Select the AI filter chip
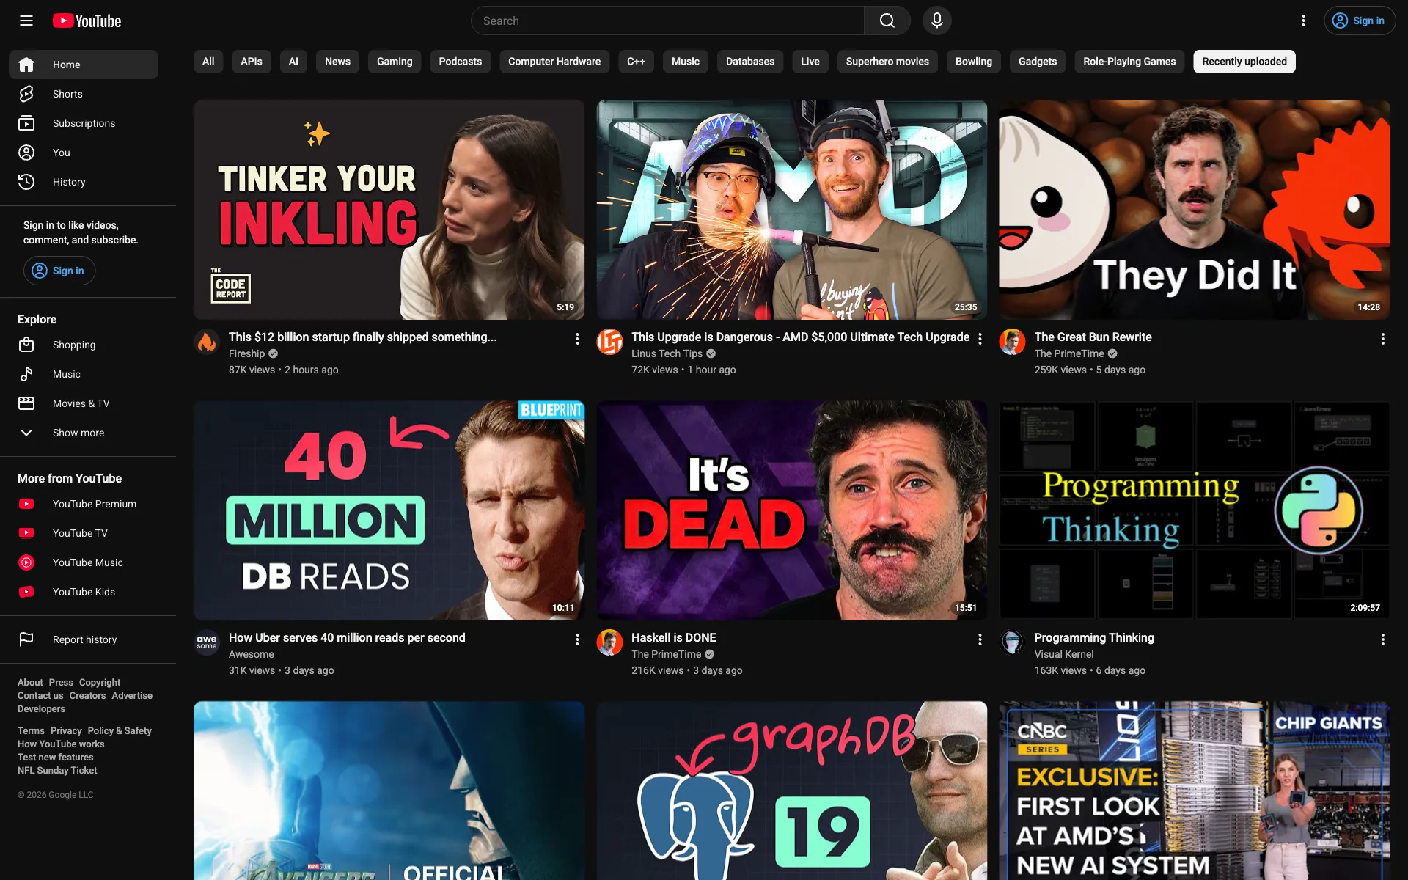 (293, 62)
